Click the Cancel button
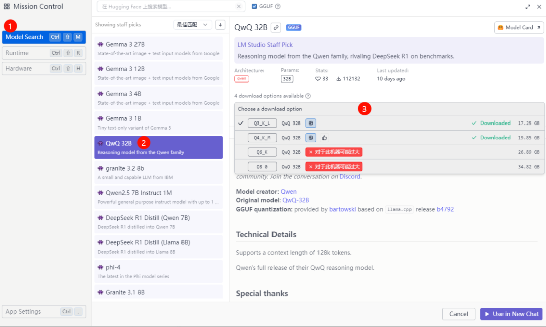546x327 pixels. [x=459, y=314]
